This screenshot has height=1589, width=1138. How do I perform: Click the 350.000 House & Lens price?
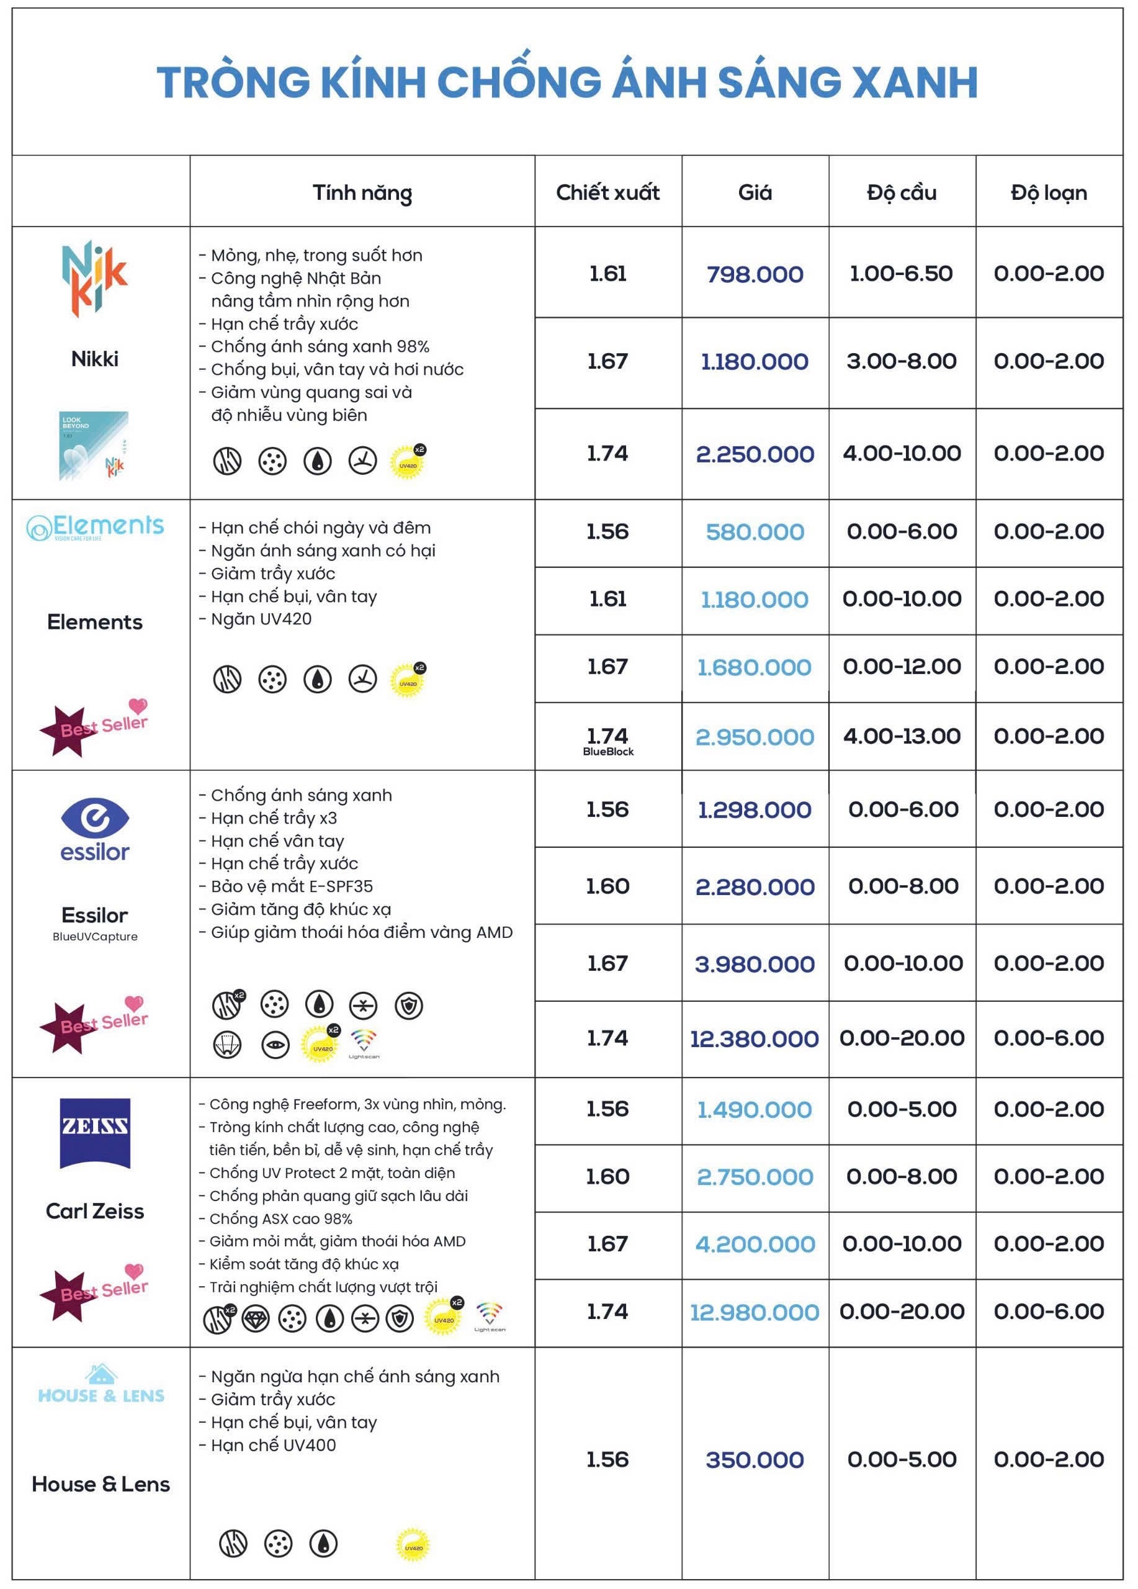[x=755, y=1460]
